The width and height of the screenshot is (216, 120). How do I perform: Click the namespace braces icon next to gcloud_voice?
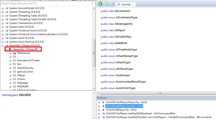[x=14, y=72]
